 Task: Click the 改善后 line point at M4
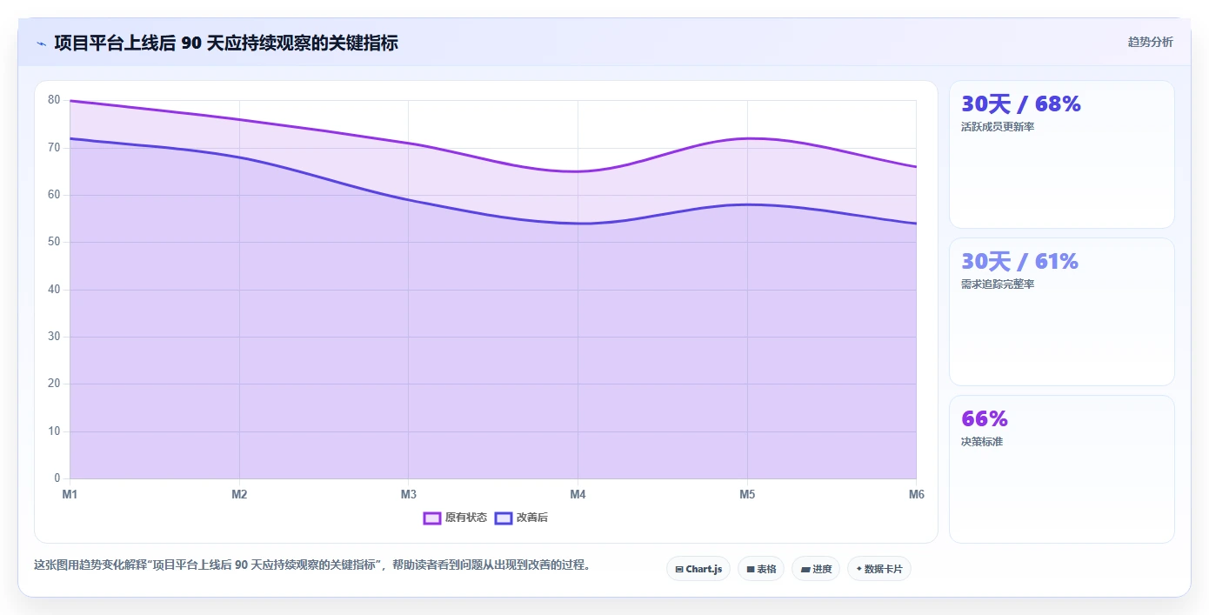(x=578, y=224)
